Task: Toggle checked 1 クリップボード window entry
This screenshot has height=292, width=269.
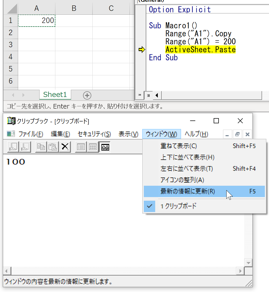Action: (x=204, y=206)
